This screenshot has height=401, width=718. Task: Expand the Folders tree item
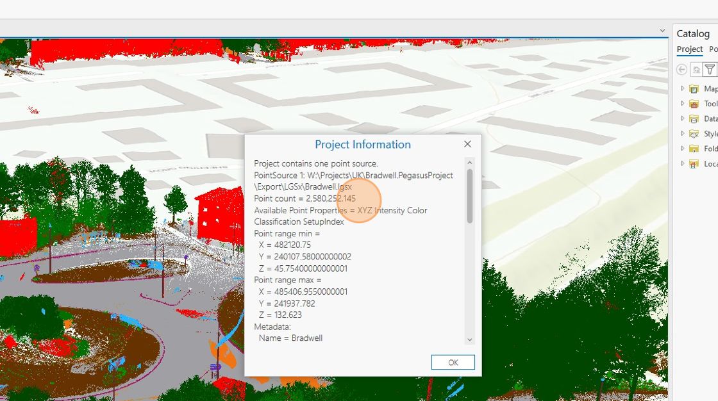tap(682, 148)
